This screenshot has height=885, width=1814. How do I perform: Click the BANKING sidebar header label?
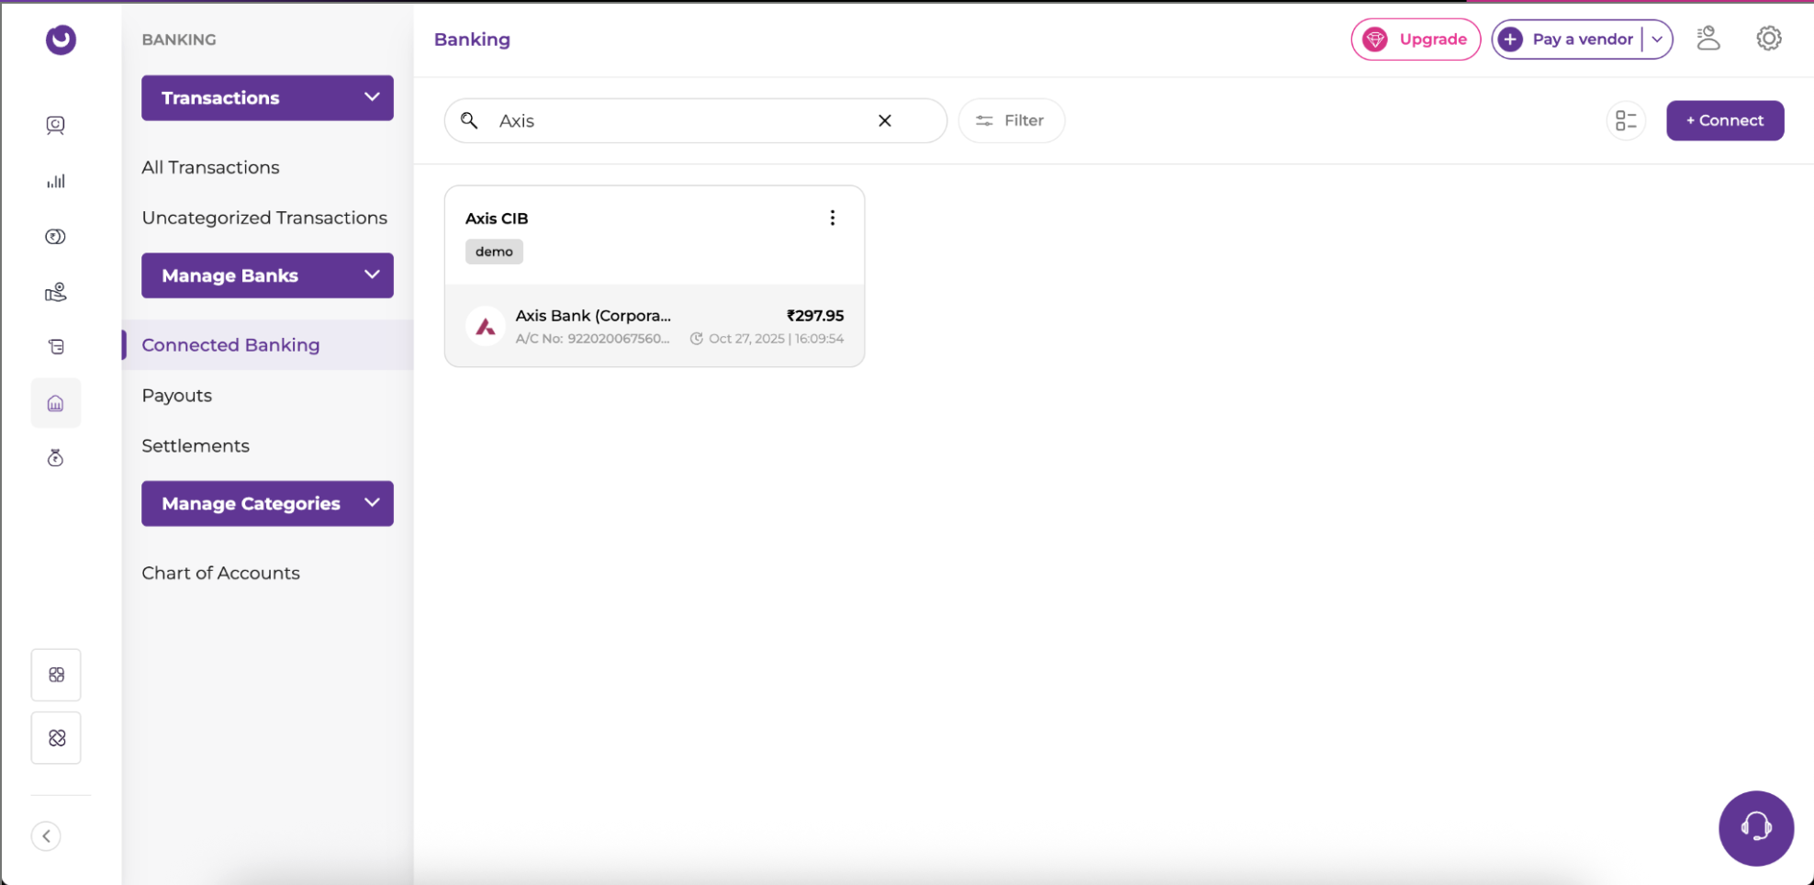[179, 39]
